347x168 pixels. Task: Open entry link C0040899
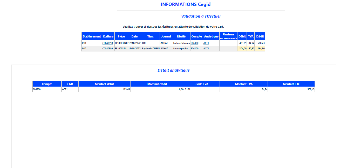(x=107, y=49)
